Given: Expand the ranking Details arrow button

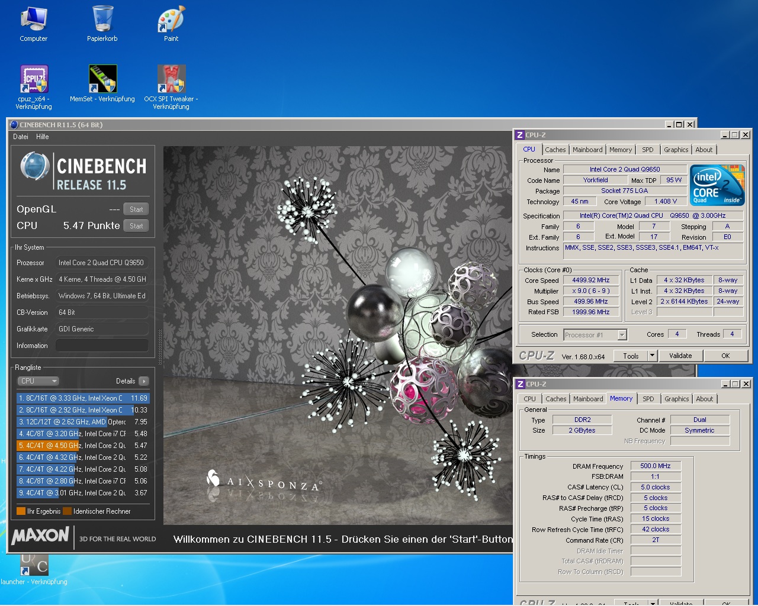Looking at the screenshot, I should (x=144, y=381).
